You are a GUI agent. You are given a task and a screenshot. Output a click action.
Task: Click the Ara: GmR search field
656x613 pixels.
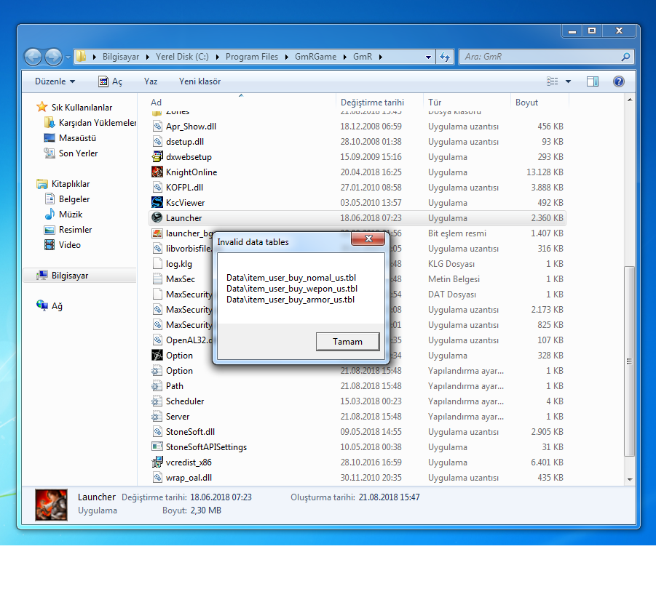(539, 57)
